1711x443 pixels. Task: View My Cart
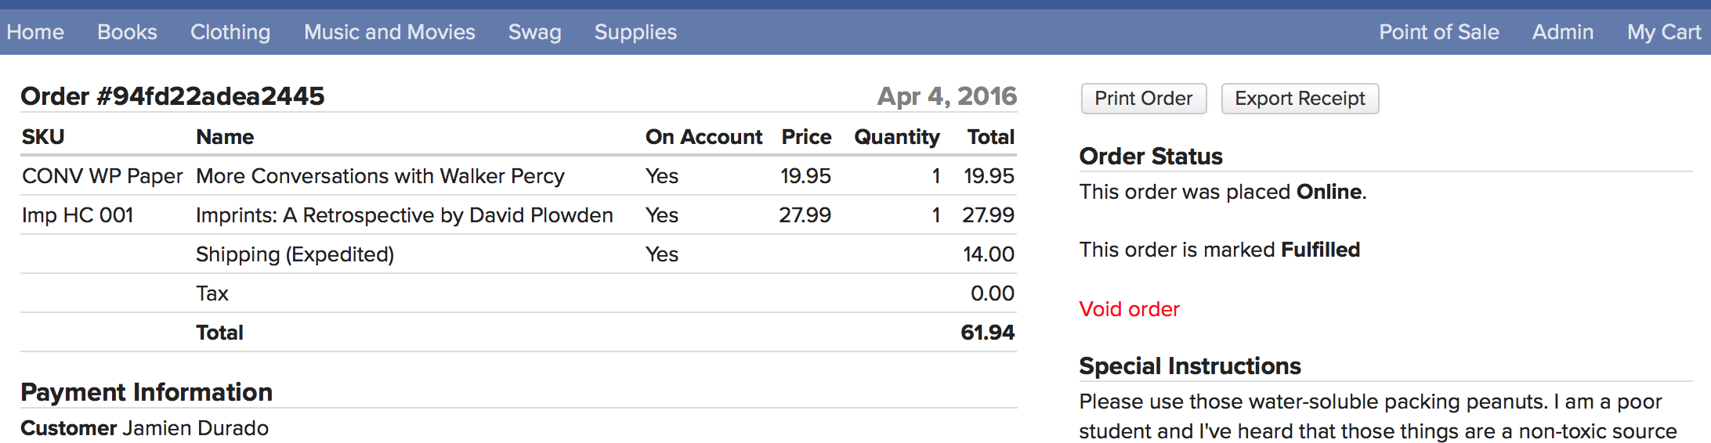1663,32
